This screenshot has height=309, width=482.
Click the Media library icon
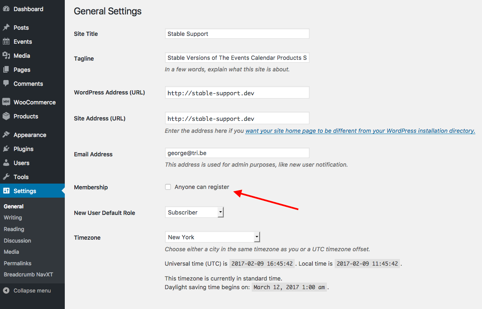pyautogui.click(x=6, y=56)
